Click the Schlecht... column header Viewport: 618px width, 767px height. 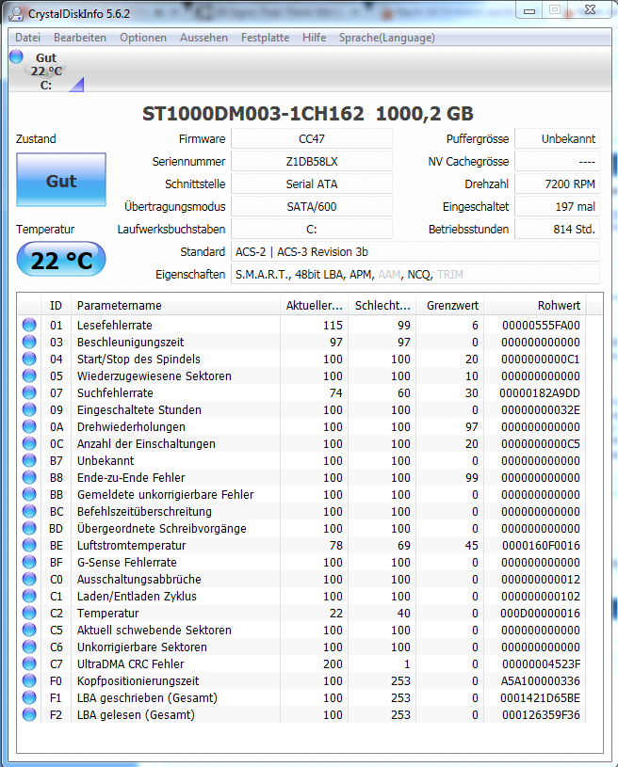tap(382, 306)
